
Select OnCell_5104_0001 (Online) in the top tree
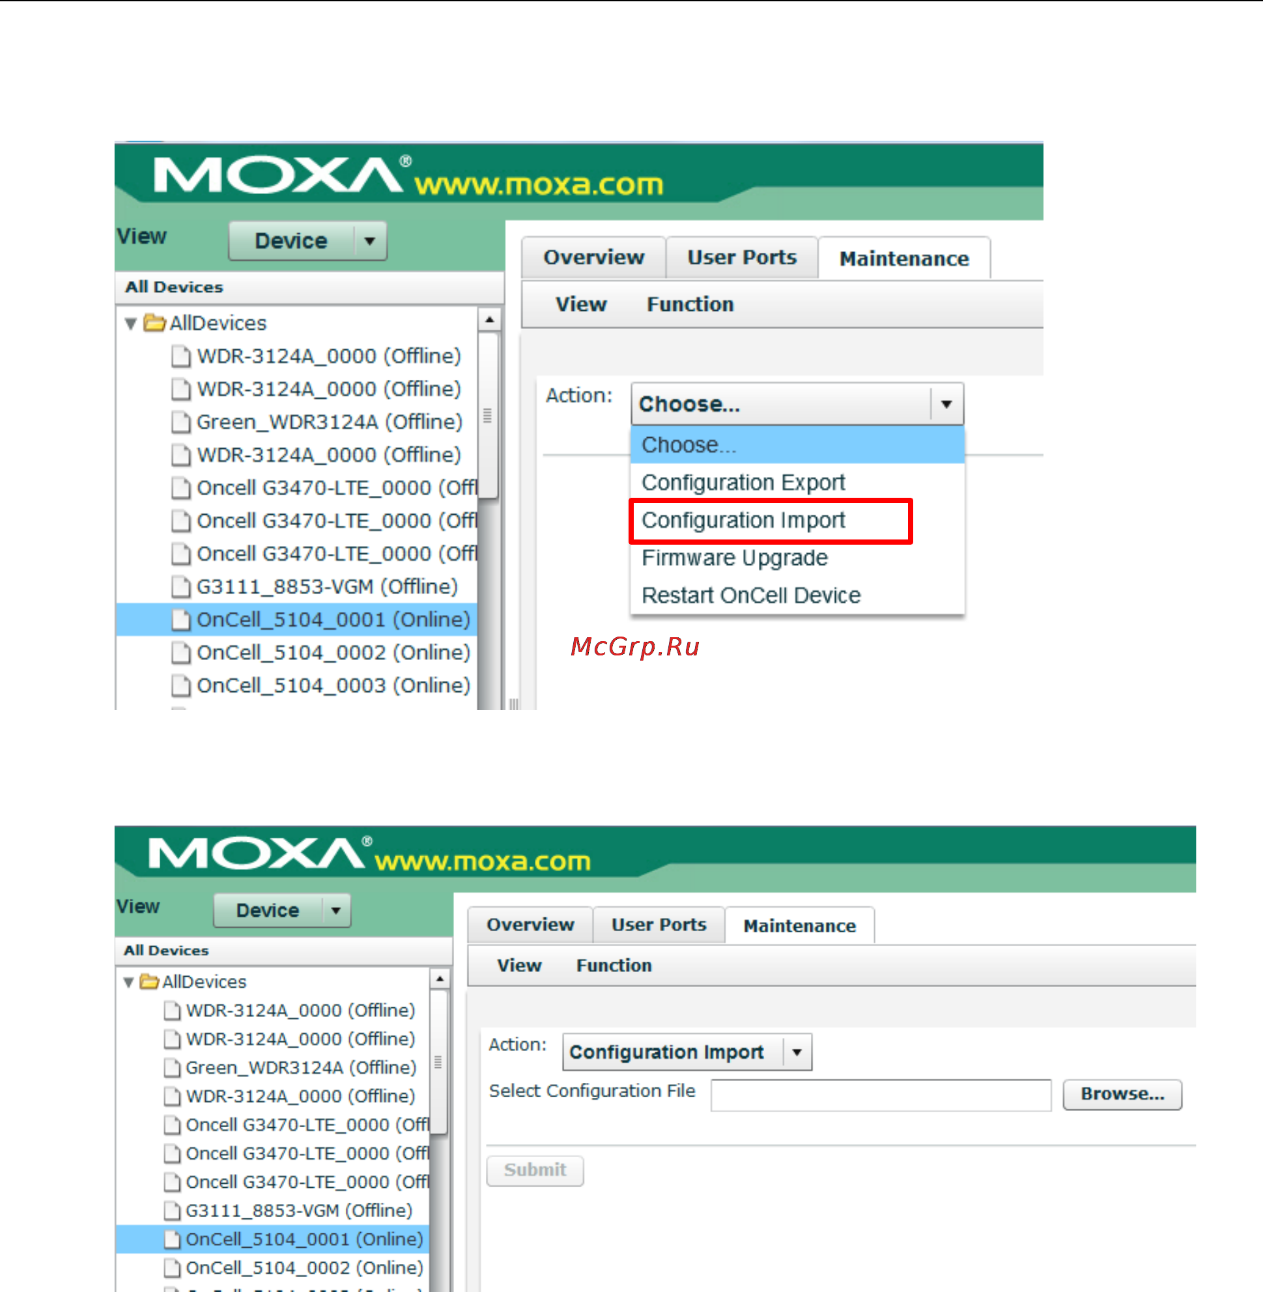tap(296, 620)
